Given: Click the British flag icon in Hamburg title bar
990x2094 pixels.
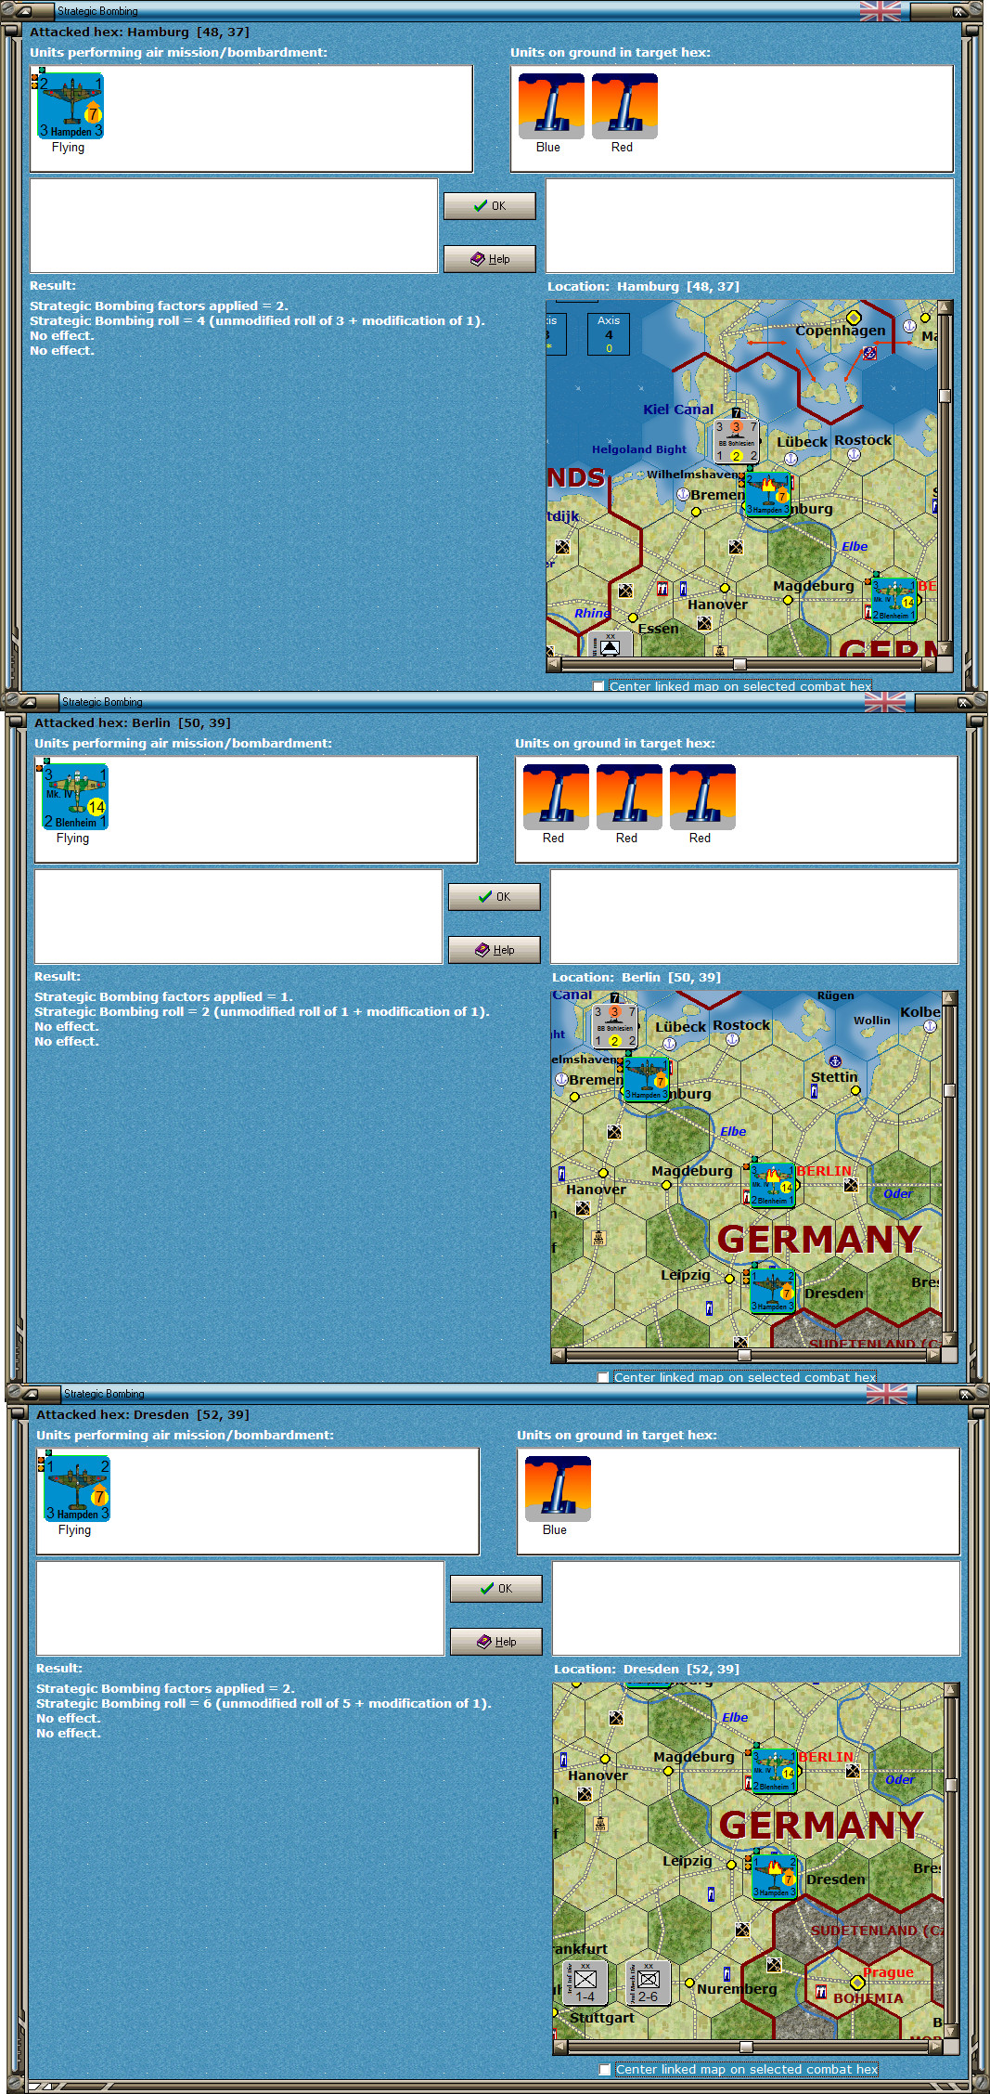Looking at the screenshot, I should (x=880, y=11).
